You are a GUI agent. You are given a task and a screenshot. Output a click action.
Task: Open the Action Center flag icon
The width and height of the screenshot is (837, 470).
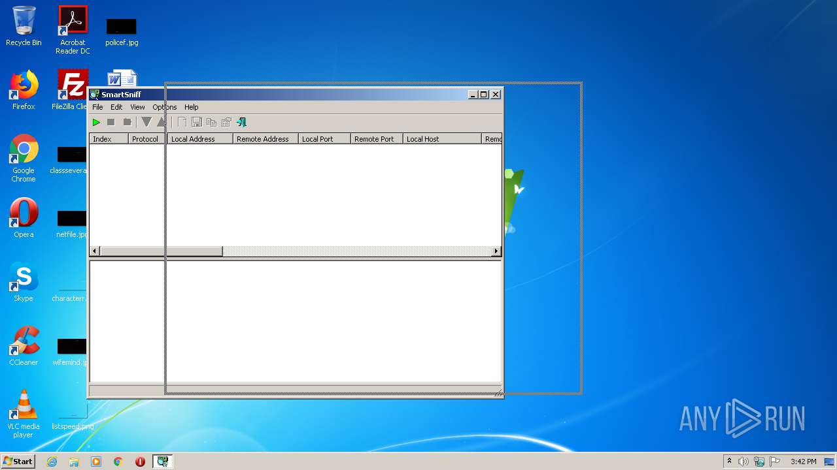[775, 462]
